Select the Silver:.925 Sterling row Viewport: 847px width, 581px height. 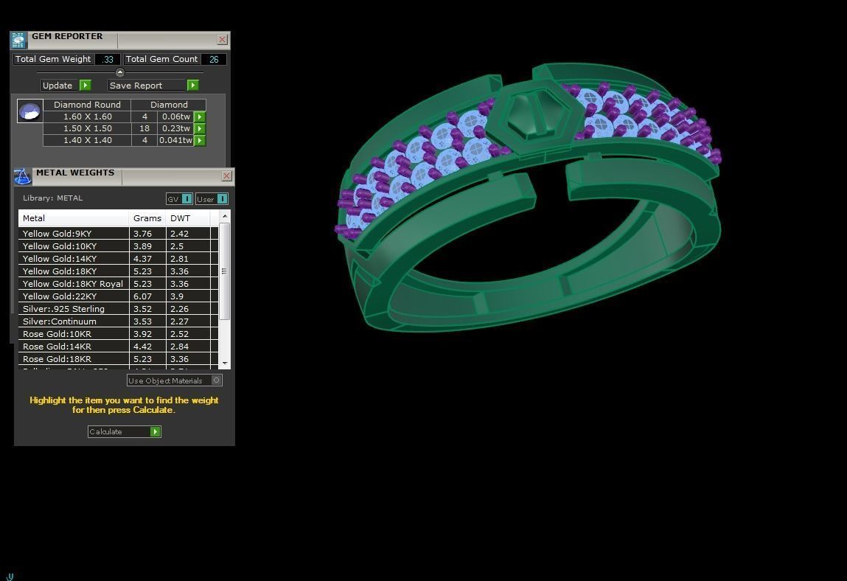click(118, 309)
